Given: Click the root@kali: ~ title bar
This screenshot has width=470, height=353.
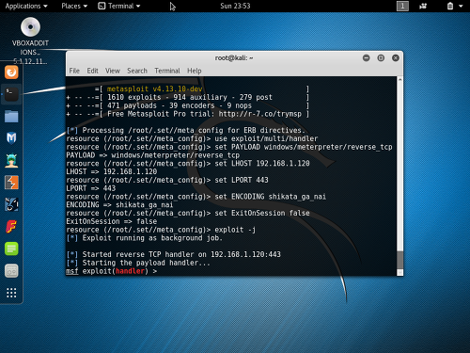Looking at the screenshot, I should click(234, 58).
